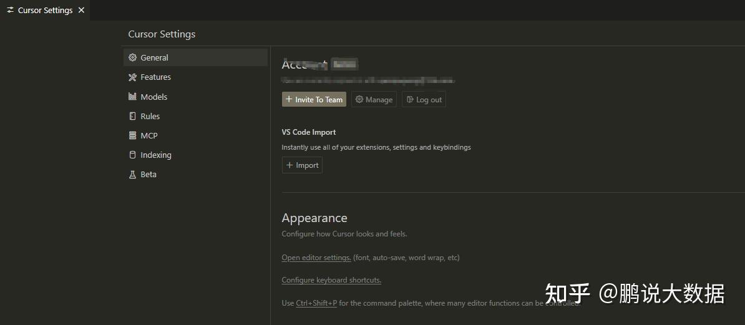
Task: Click the sliders icon in the Cursor Settings tab
Action: 10,10
